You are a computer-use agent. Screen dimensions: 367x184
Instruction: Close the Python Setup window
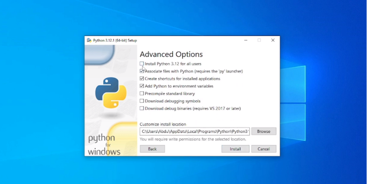pyautogui.click(x=273, y=40)
